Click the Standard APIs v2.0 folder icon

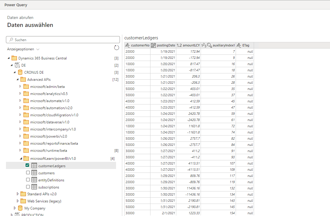click(23, 194)
